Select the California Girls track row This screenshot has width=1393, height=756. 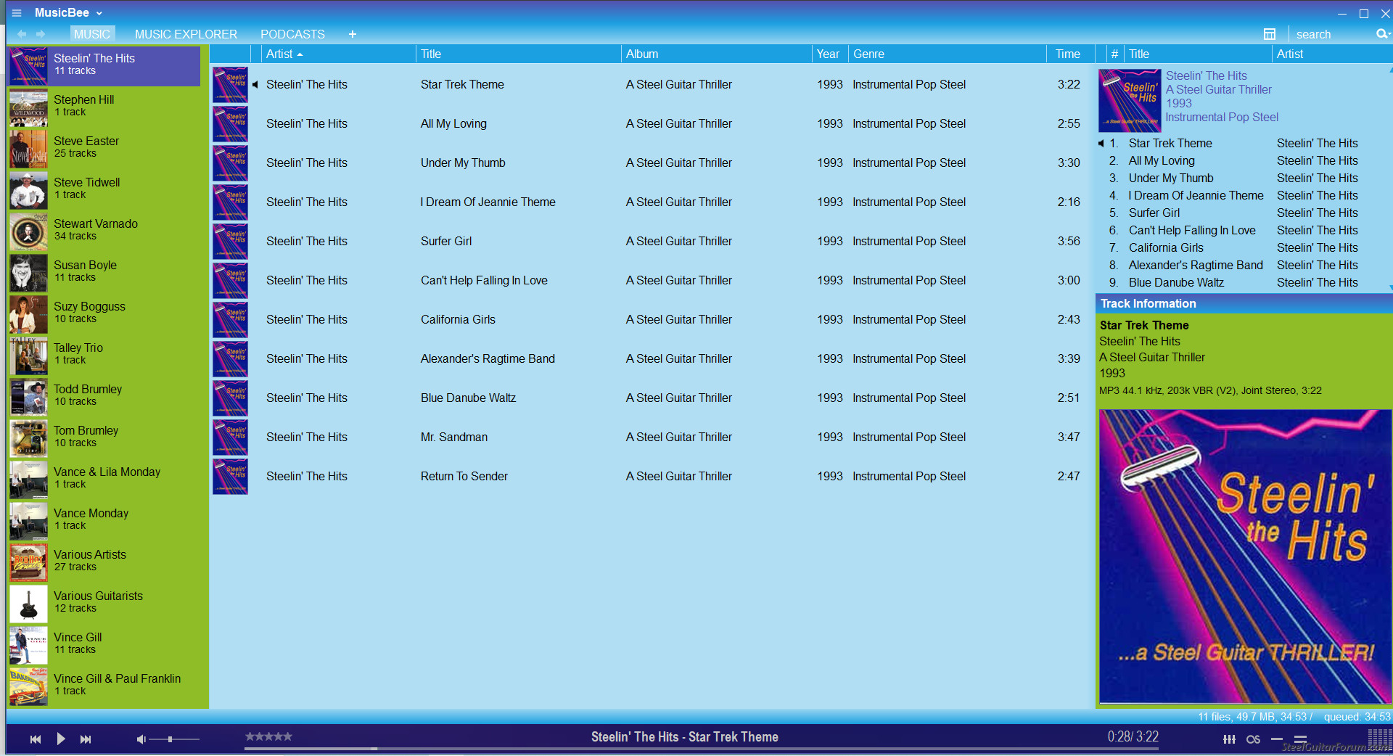[x=651, y=320]
